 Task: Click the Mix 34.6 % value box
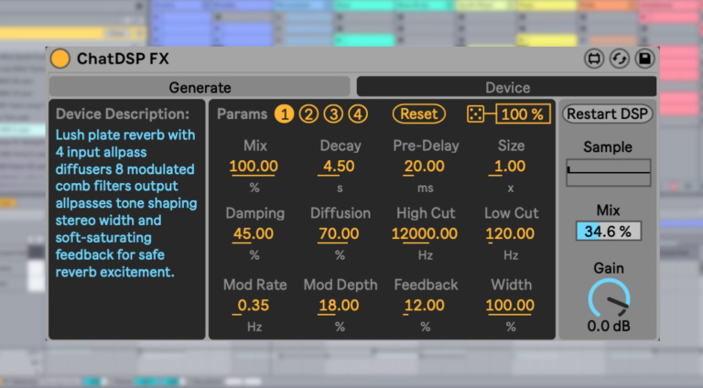click(608, 232)
